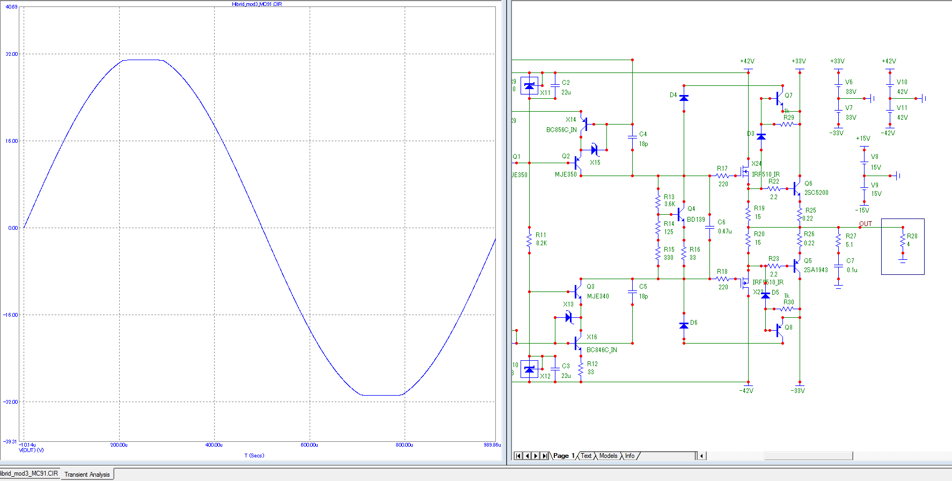Click the horizontal scrollbar left arrow

point(701,456)
